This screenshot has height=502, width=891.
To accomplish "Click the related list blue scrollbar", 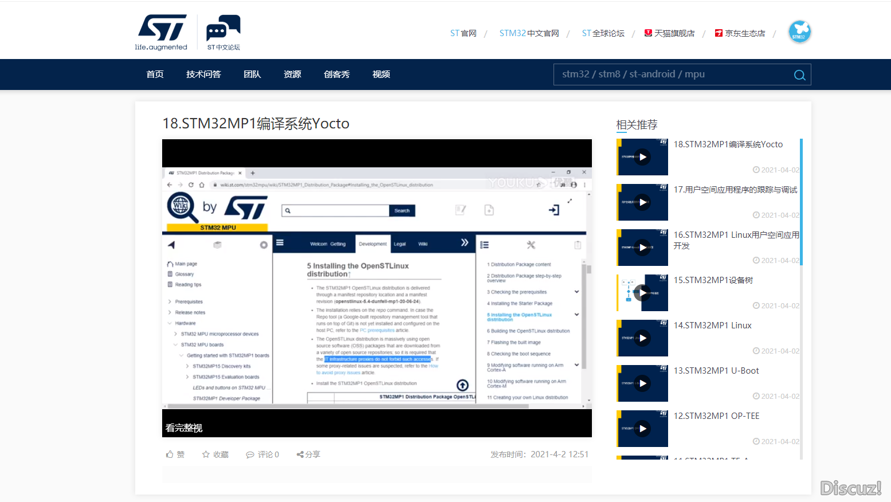I will click(x=801, y=202).
